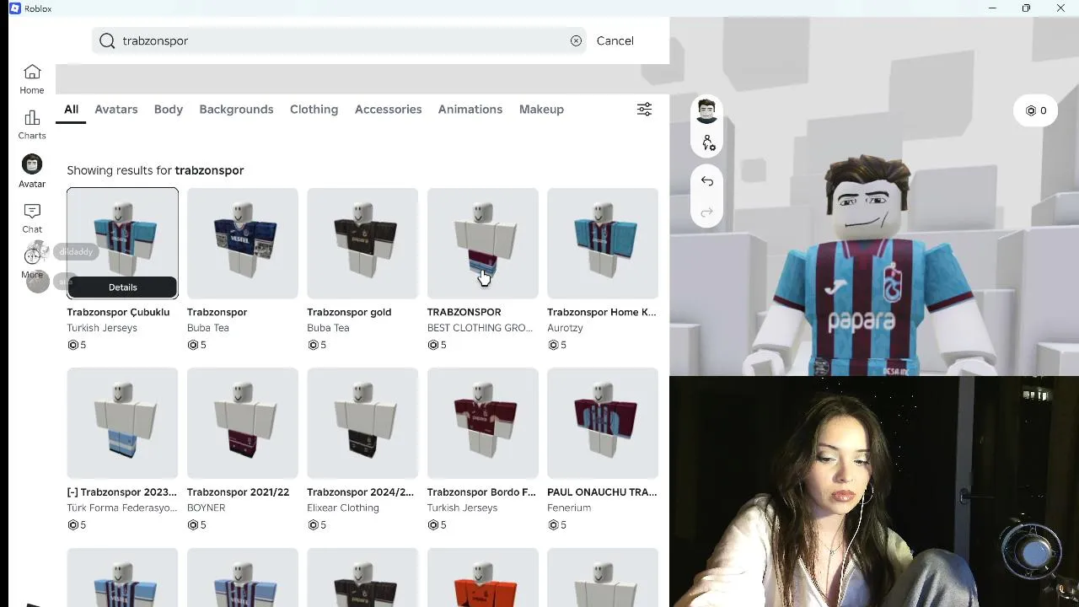Click the avatar headshot icon on the preview

coord(706,110)
